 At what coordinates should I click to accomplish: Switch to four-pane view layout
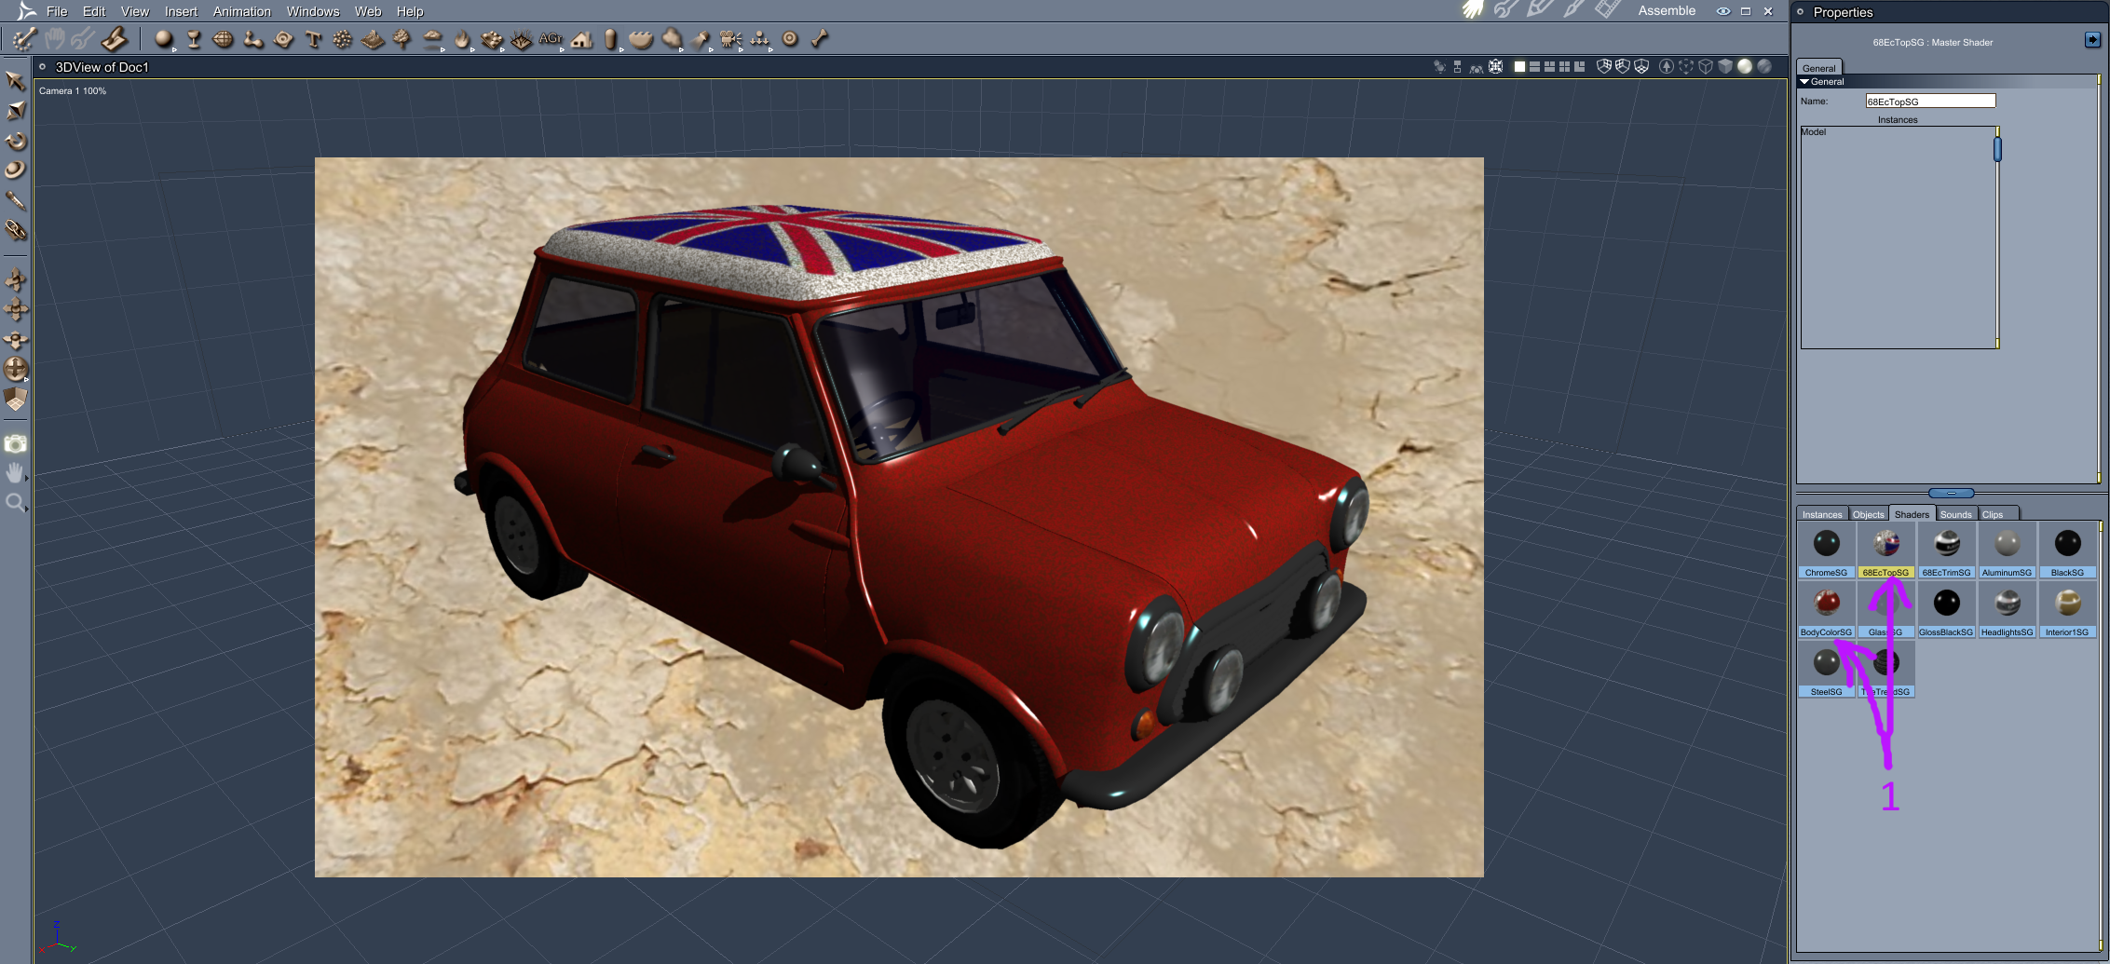tap(1564, 66)
